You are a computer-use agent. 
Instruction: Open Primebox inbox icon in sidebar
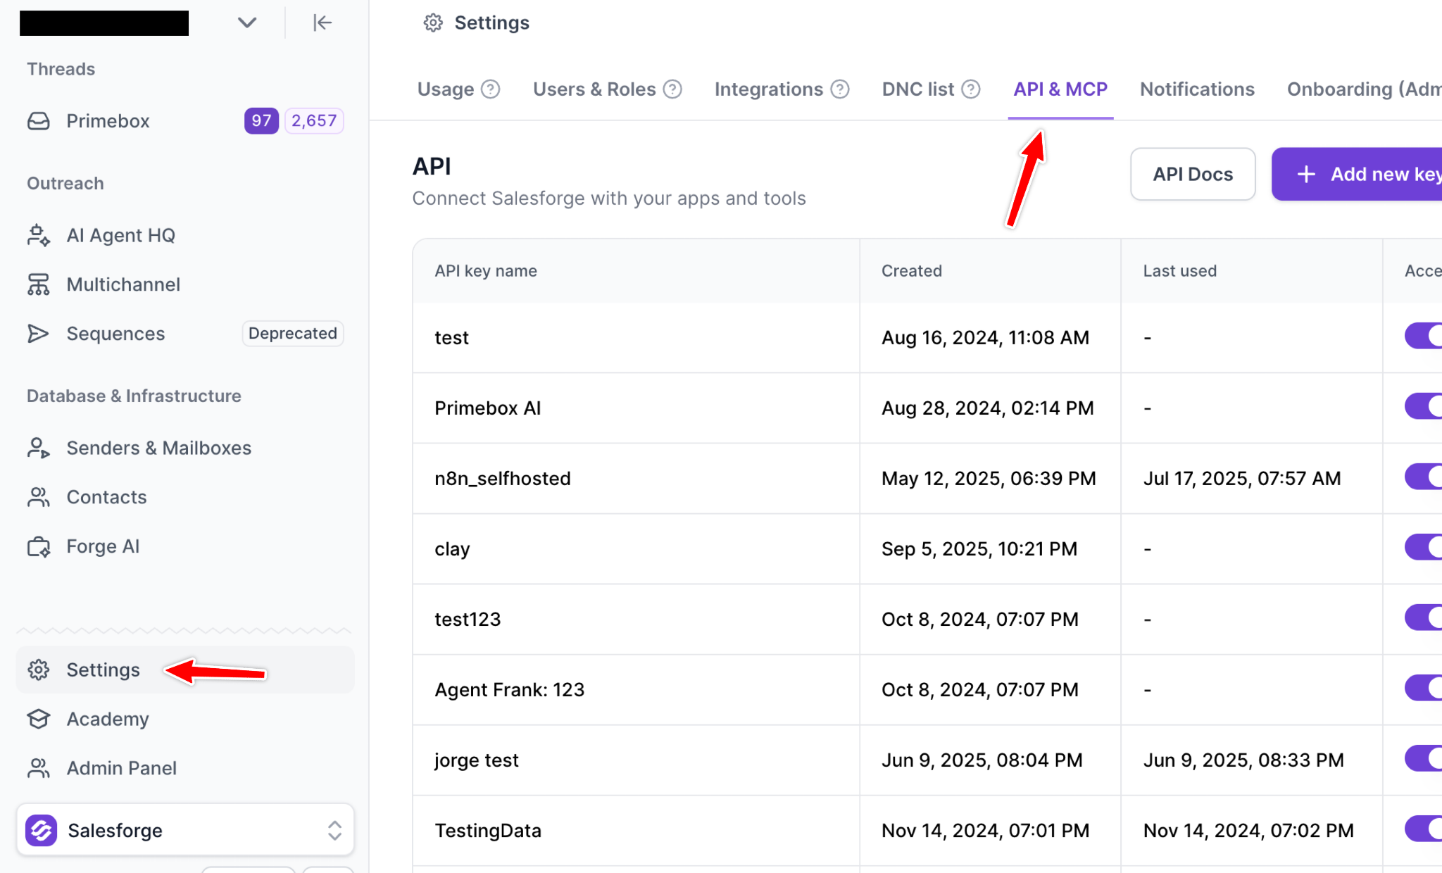pyautogui.click(x=39, y=121)
